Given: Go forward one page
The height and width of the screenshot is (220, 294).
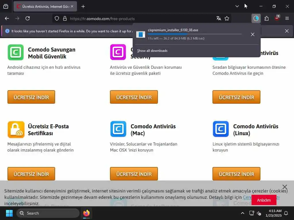Looking at the screenshot, I should pos(17,18).
